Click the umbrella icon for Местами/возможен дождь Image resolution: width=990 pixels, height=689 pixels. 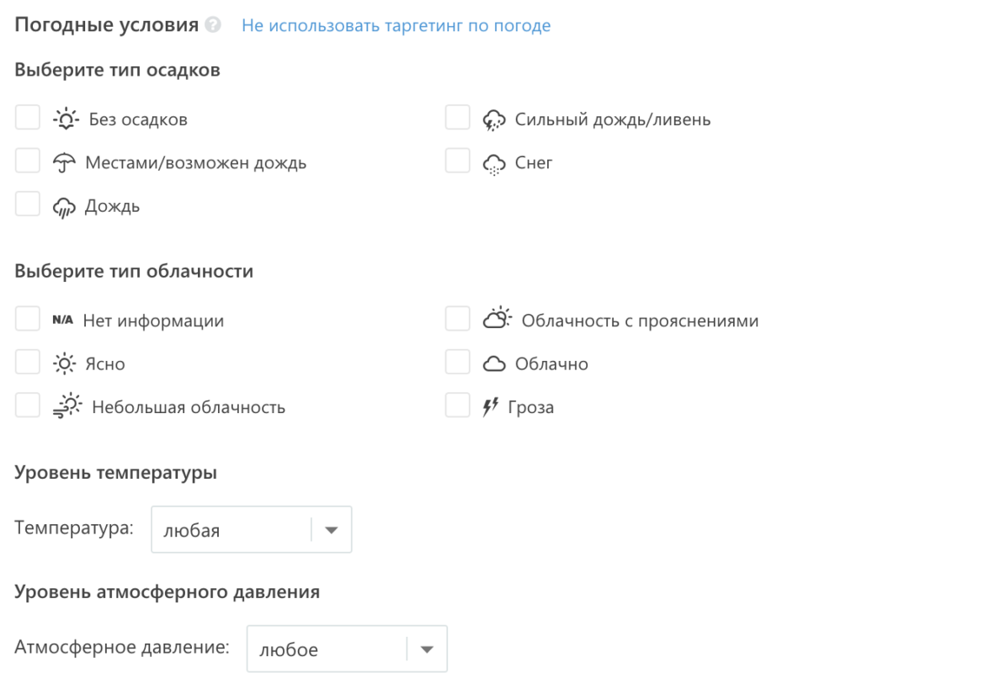64,163
